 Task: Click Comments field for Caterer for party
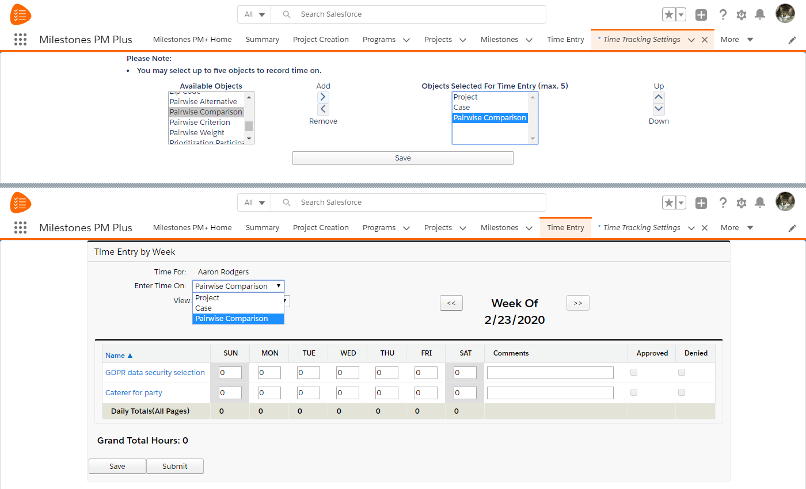[550, 393]
